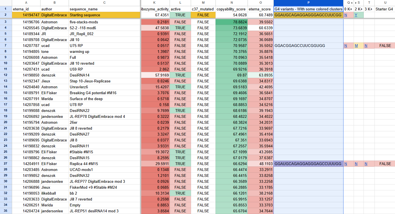
Task: Select column N header
Action: [232, 3]
